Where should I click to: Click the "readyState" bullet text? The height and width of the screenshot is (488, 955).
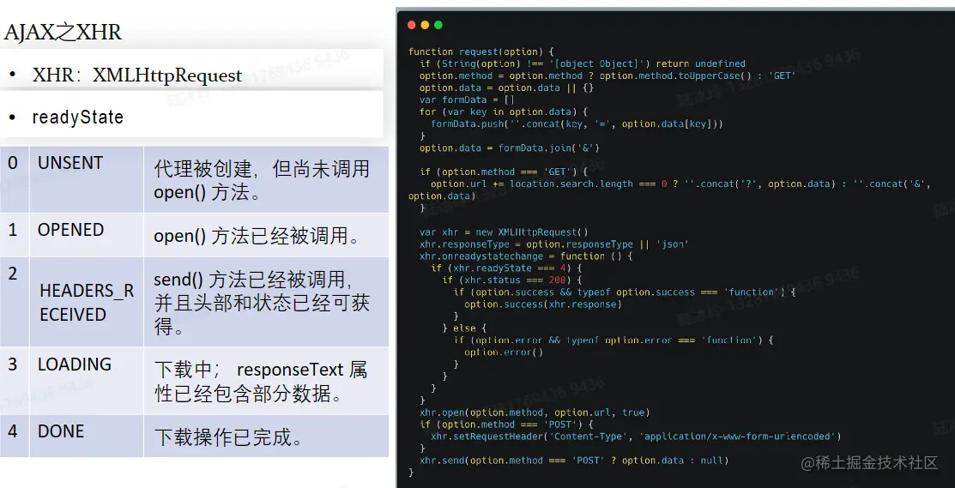pyautogui.click(x=78, y=117)
